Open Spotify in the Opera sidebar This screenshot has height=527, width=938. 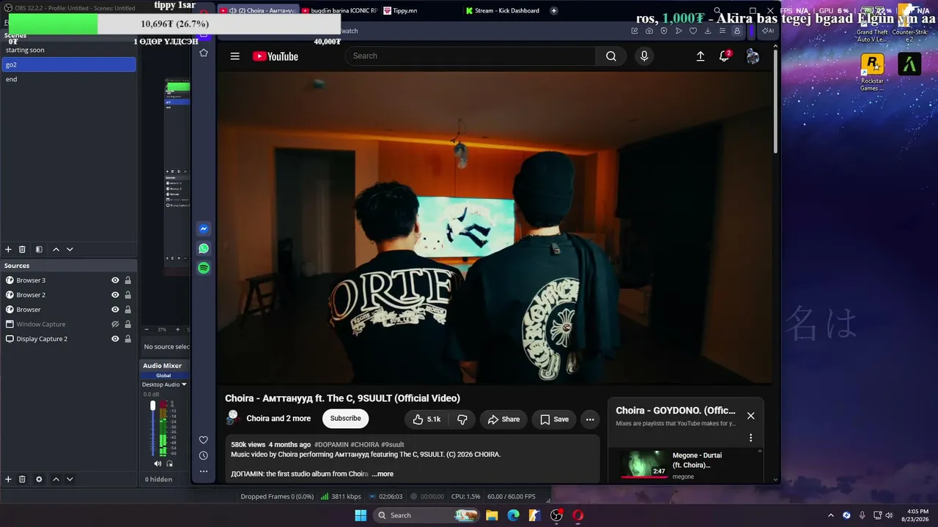pyautogui.click(x=204, y=268)
